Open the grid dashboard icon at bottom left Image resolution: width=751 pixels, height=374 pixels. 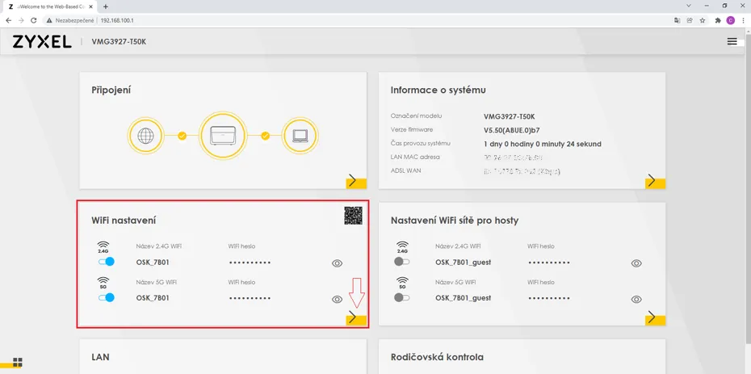pos(18,362)
